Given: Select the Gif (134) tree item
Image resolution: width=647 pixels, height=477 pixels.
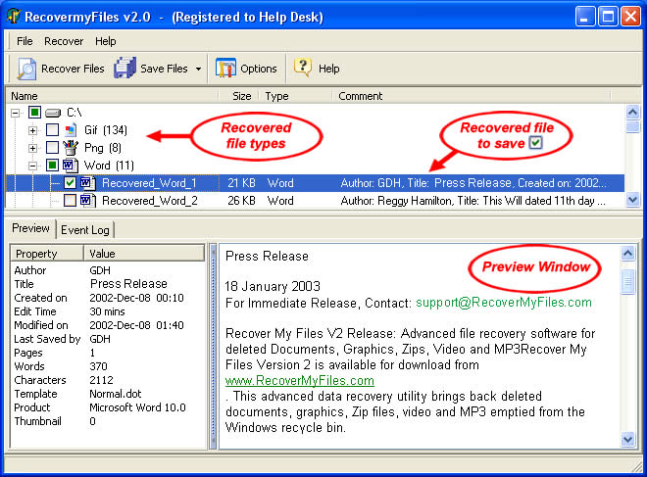Looking at the screenshot, I should 106,130.
